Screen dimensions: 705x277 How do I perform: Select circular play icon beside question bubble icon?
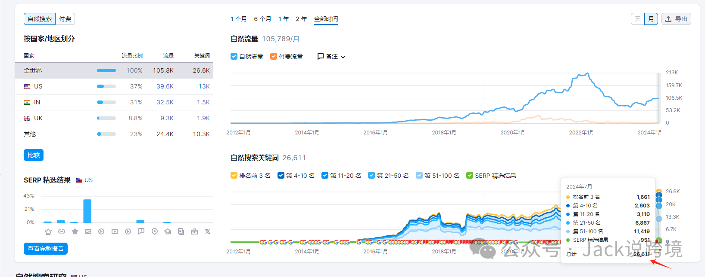[x=128, y=231]
